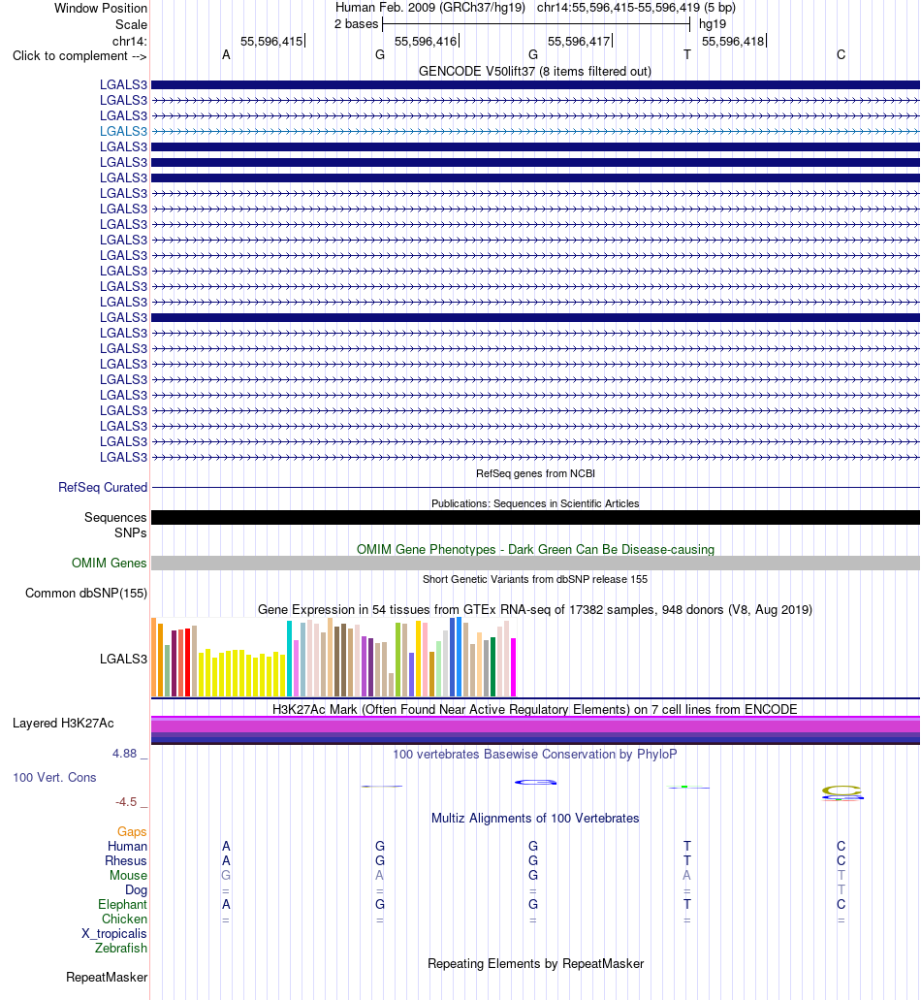This screenshot has height=1000, width=921.
Task: Click "Human Feb. 2009 (GRCh37/hg19)" header text
Action: [x=430, y=8]
